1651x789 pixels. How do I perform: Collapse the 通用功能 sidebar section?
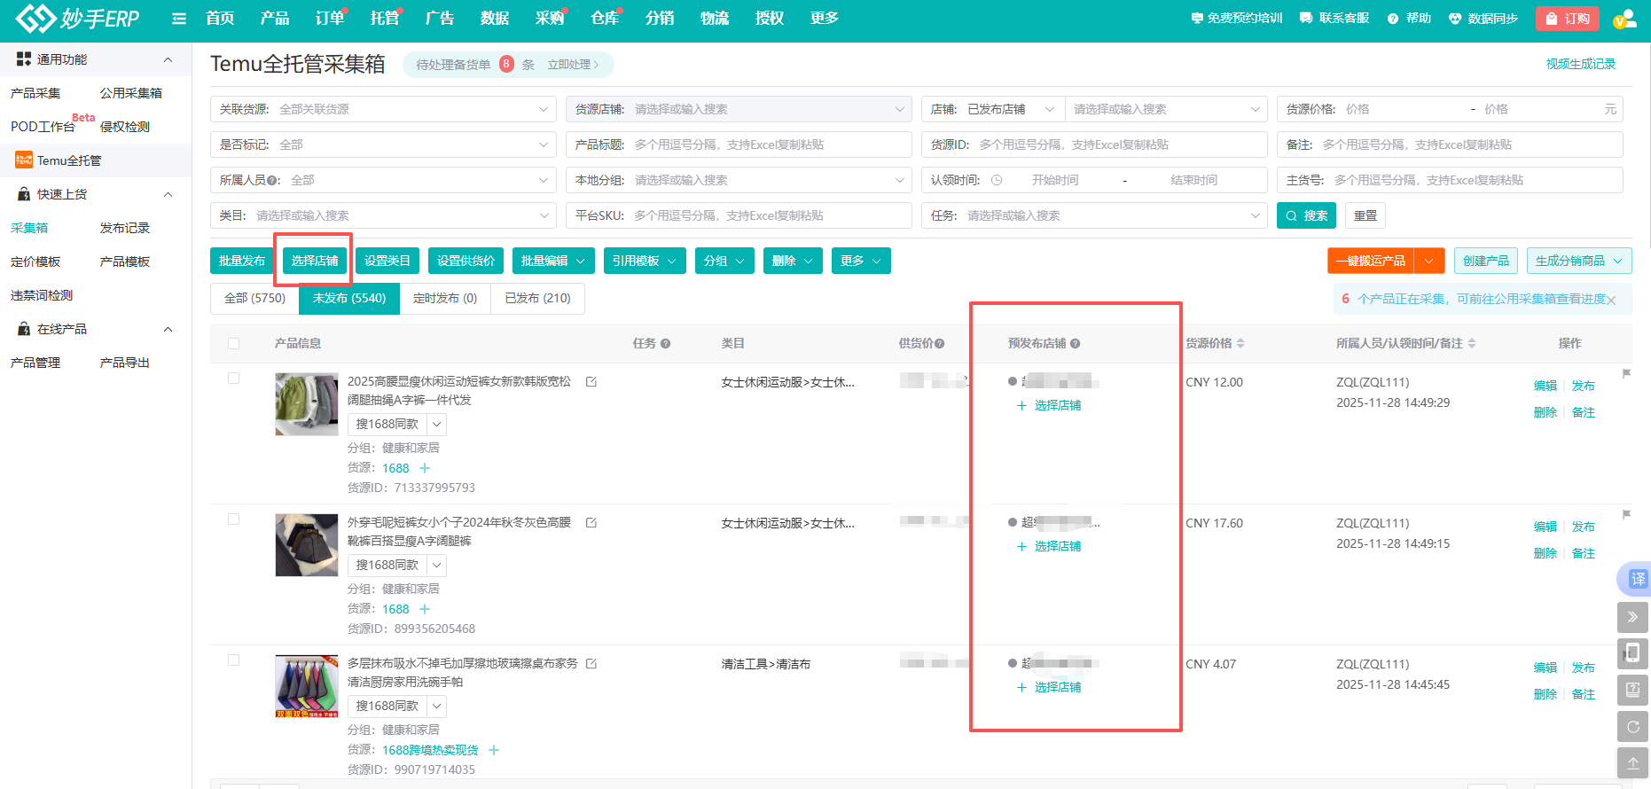[168, 59]
